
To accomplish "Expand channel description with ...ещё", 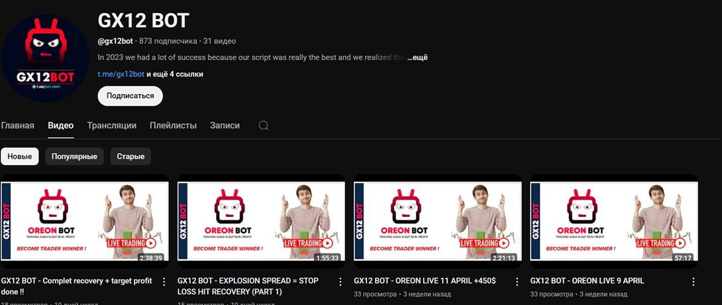I will click(x=417, y=58).
